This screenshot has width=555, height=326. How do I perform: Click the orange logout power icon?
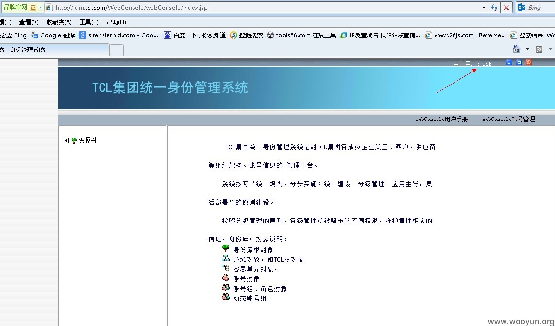529,62
